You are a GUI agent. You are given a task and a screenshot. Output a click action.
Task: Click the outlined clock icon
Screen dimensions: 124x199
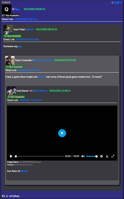(x=121, y=3)
